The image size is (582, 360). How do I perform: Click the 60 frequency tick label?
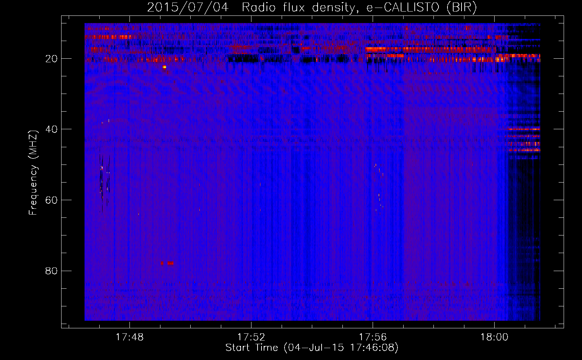click(52, 200)
